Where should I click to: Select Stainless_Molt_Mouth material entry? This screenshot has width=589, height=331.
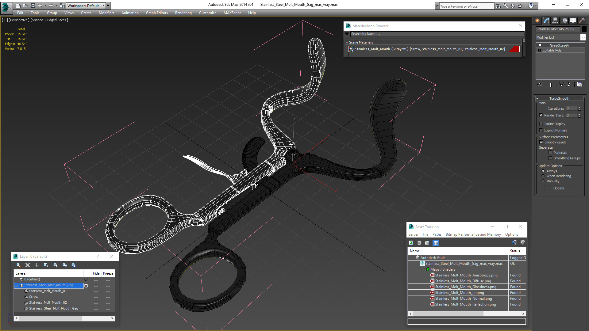434,49
